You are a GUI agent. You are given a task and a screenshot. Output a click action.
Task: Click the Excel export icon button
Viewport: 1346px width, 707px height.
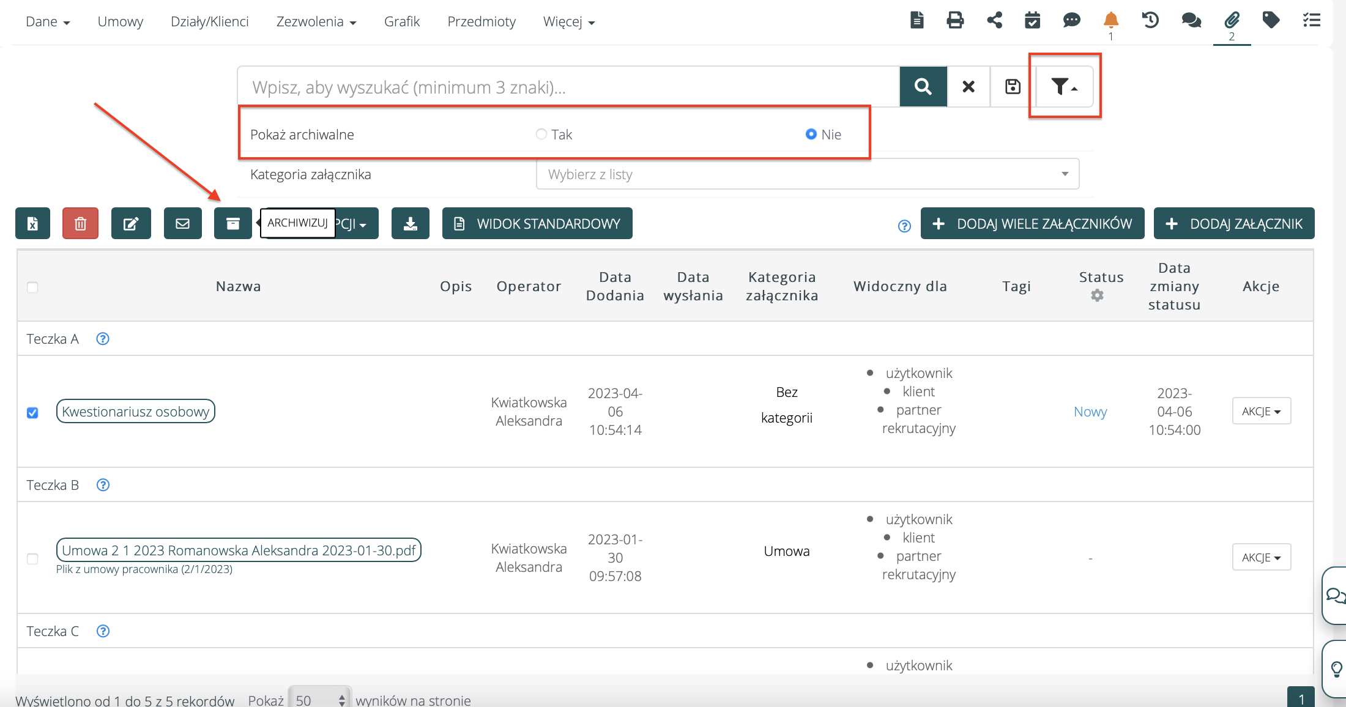[32, 224]
